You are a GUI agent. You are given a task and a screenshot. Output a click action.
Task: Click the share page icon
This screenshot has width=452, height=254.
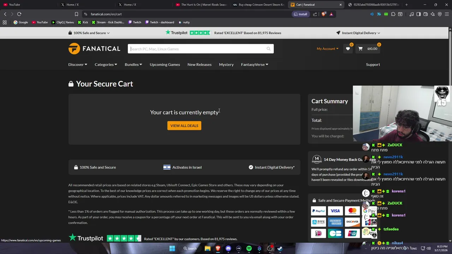click(315, 14)
